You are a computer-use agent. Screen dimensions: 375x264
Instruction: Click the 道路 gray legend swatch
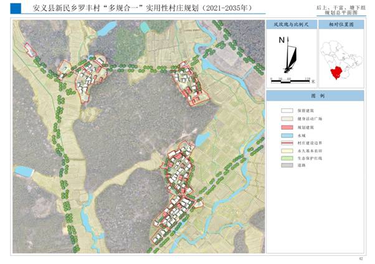(x=287, y=165)
